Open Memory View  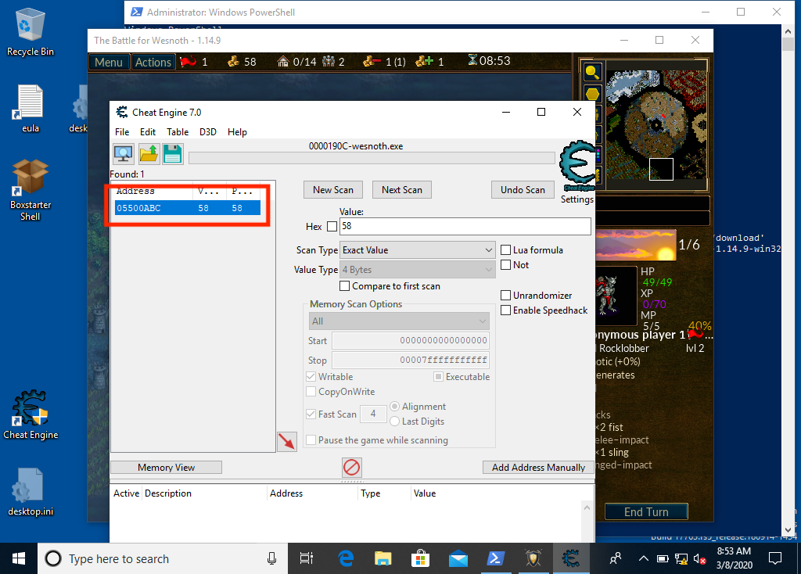(x=166, y=468)
